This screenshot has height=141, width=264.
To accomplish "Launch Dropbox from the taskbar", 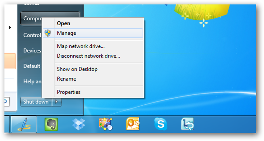I will (x=78, y=124).
